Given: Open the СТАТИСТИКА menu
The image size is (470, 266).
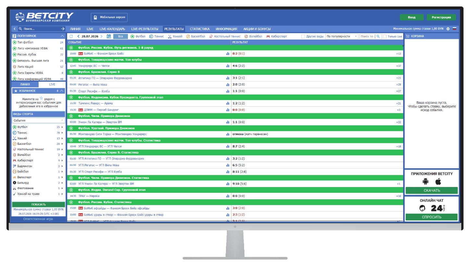Looking at the screenshot, I should (200, 29).
